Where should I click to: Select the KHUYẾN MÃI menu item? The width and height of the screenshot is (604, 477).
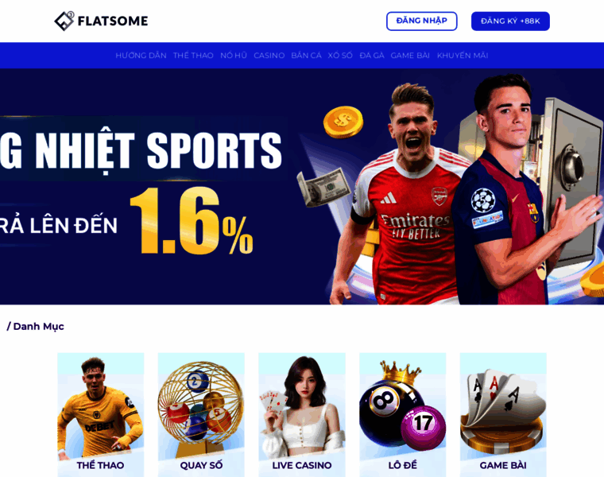pos(463,56)
